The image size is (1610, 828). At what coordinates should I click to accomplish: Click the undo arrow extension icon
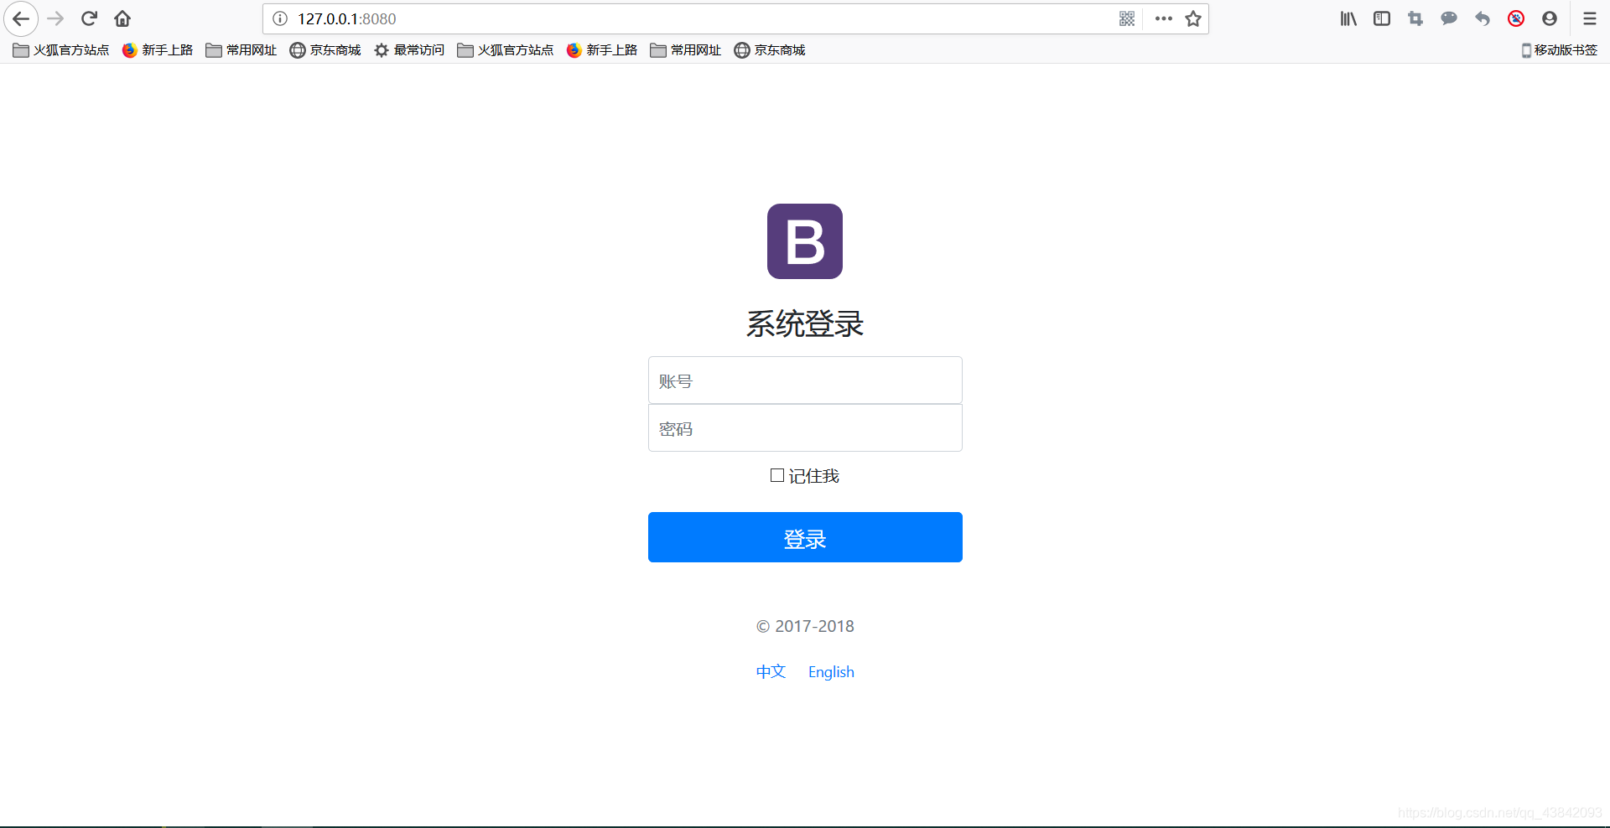(x=1483, y=18)
